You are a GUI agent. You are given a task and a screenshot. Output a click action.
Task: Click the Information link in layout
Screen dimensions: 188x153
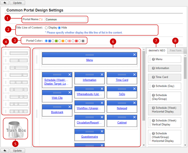89,80
